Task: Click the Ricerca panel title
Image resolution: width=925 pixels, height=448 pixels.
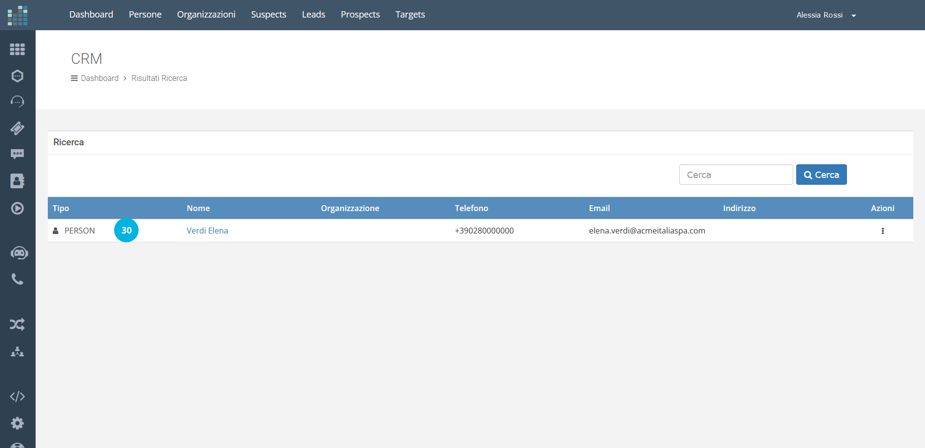Action: pyautogui.click(x=69, y=142)
